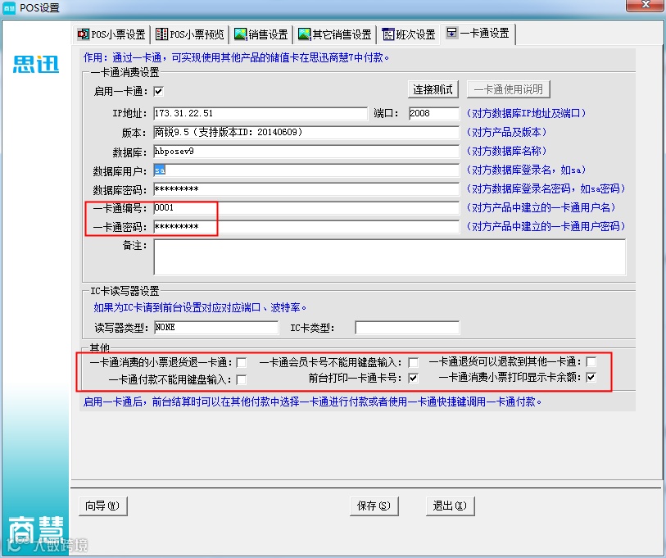This screenshot has width=666, height=558.
Task: Open the 版本 combo box
Action: point(306,132)
